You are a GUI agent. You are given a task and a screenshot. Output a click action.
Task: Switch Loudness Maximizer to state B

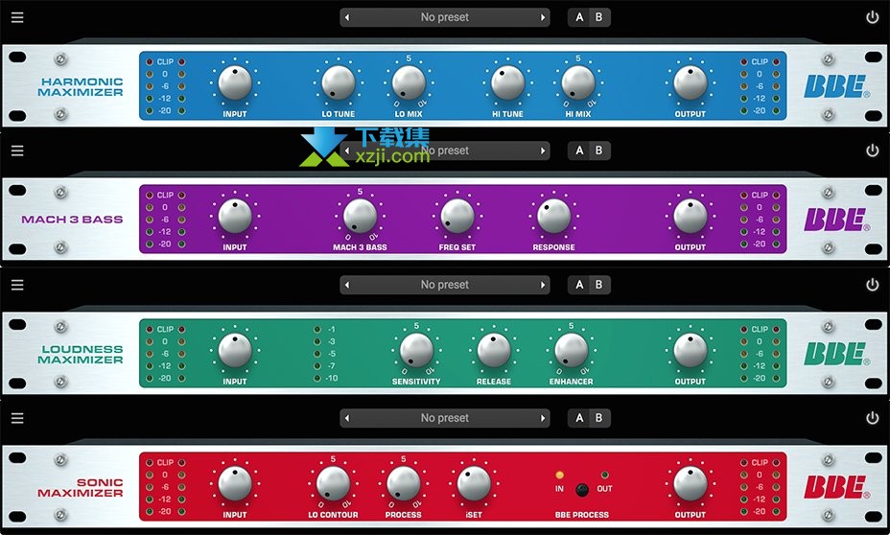(598, 285)
